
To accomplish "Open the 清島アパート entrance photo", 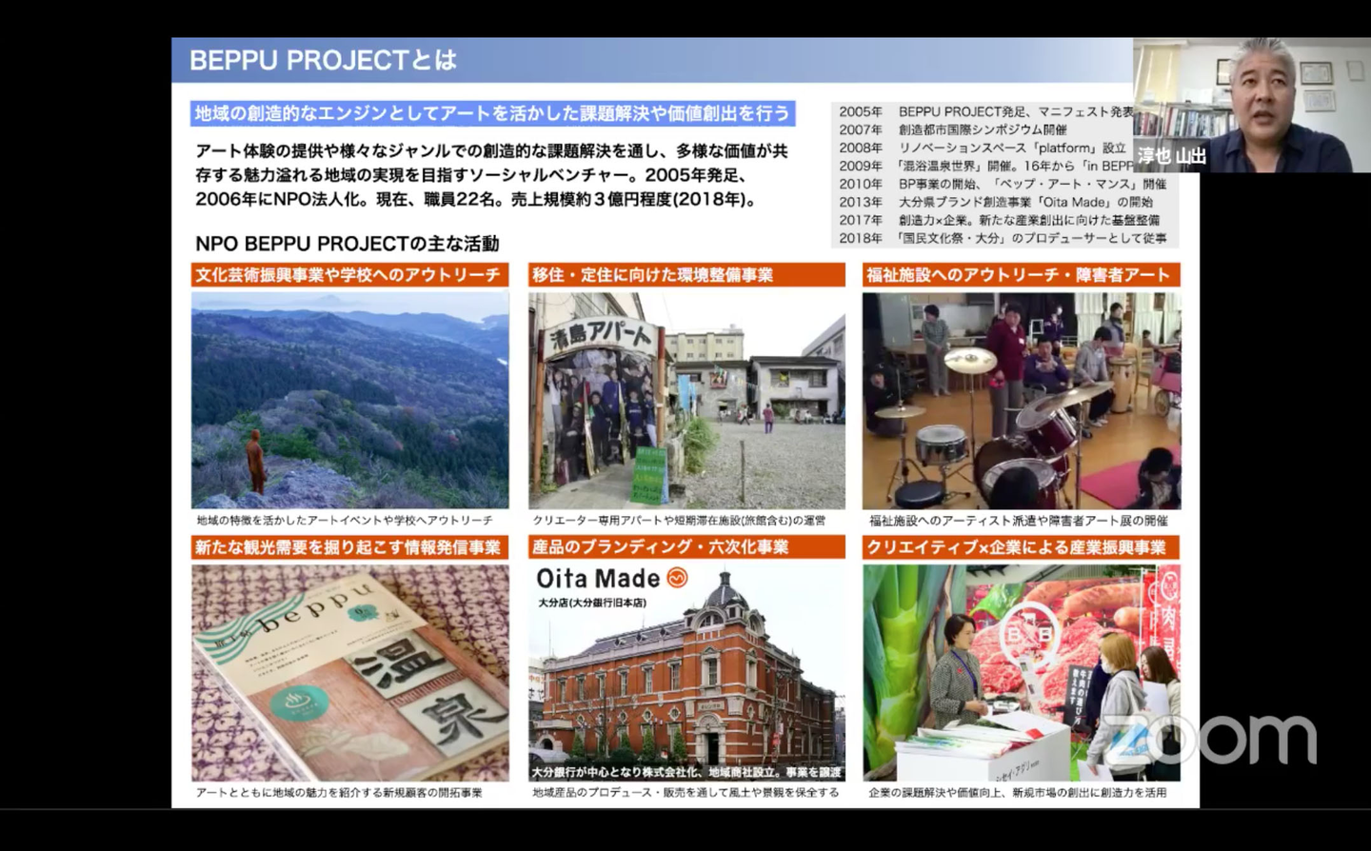I will point(686,400).
